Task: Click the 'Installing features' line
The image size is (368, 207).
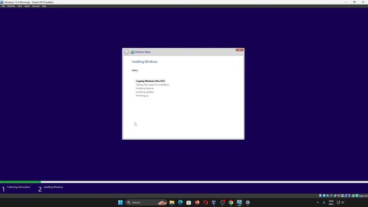Action: coord(144,89)
